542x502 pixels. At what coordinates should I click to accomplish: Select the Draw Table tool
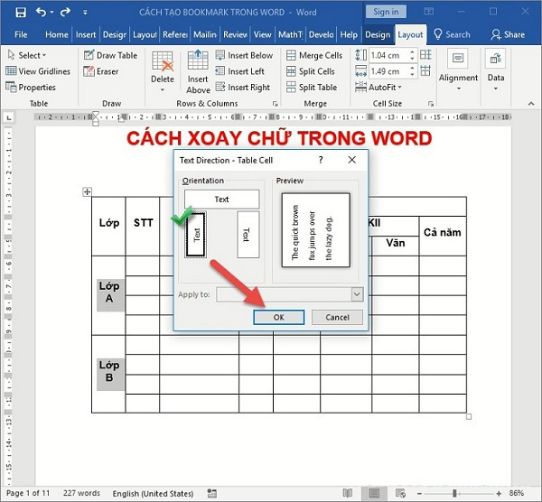[110, 55]
